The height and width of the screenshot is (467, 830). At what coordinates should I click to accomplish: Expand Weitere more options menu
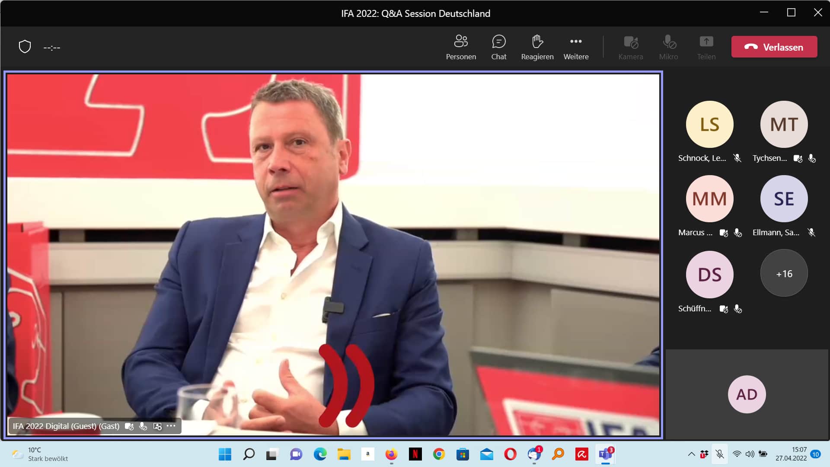[576, 47]
